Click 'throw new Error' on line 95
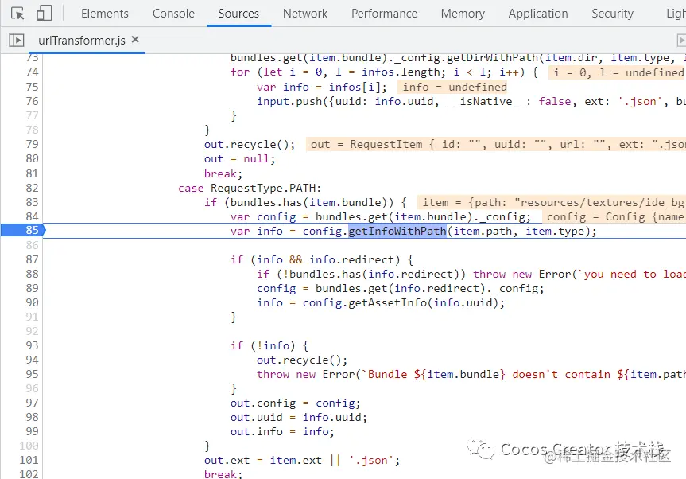686x479 pixels. pos(305,374)
